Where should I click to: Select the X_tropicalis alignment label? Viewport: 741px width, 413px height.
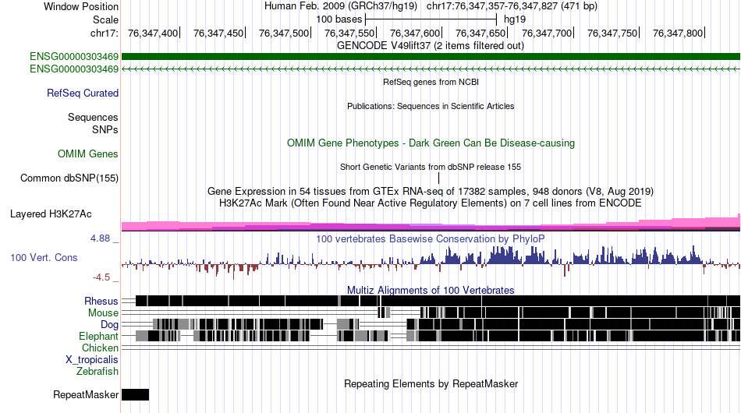pos(92,360)
